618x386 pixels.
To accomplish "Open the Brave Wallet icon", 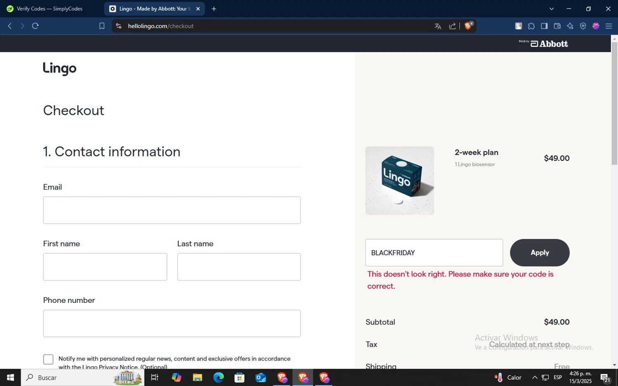I will 557,26.
